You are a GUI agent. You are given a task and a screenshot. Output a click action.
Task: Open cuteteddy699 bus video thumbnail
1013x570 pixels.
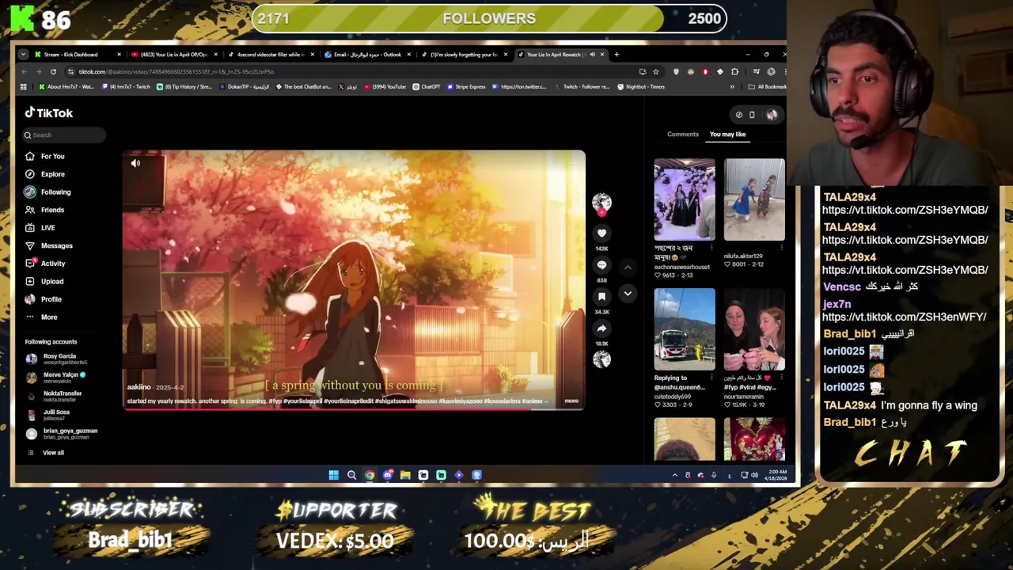pos(685,329)
